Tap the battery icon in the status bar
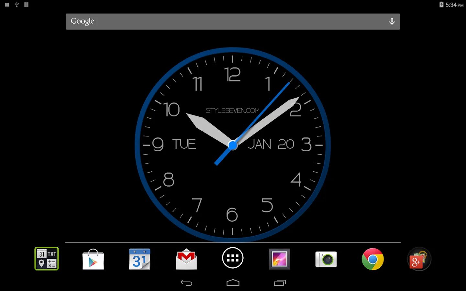 (441, 5)
